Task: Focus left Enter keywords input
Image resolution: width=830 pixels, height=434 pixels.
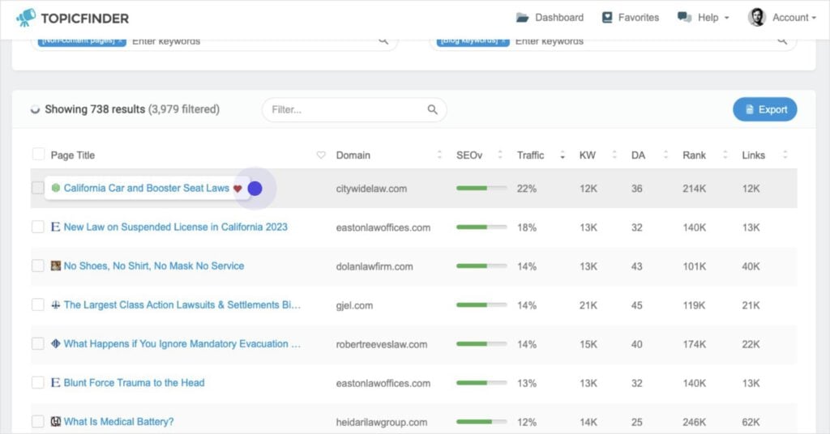Action: tap(253, 41)
